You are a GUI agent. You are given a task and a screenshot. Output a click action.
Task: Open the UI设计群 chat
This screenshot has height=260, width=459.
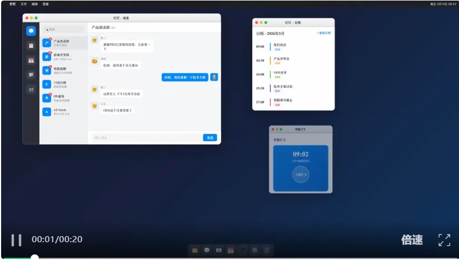click(x=63, y=84)
